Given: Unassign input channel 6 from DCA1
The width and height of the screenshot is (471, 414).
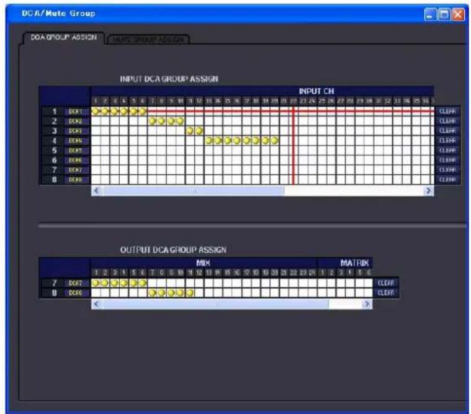Looking at the screenshot, I should [x=143, y=112].
